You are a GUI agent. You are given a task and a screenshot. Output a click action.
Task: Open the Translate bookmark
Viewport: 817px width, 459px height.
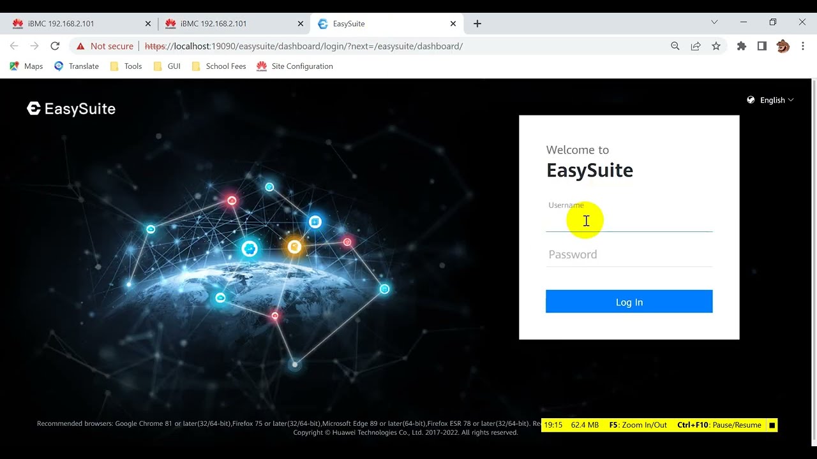tap(77, 66)
